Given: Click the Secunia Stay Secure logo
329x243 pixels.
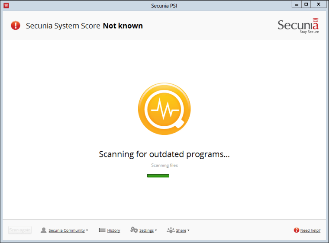Looking at the screenshot, I should (298, 26).
